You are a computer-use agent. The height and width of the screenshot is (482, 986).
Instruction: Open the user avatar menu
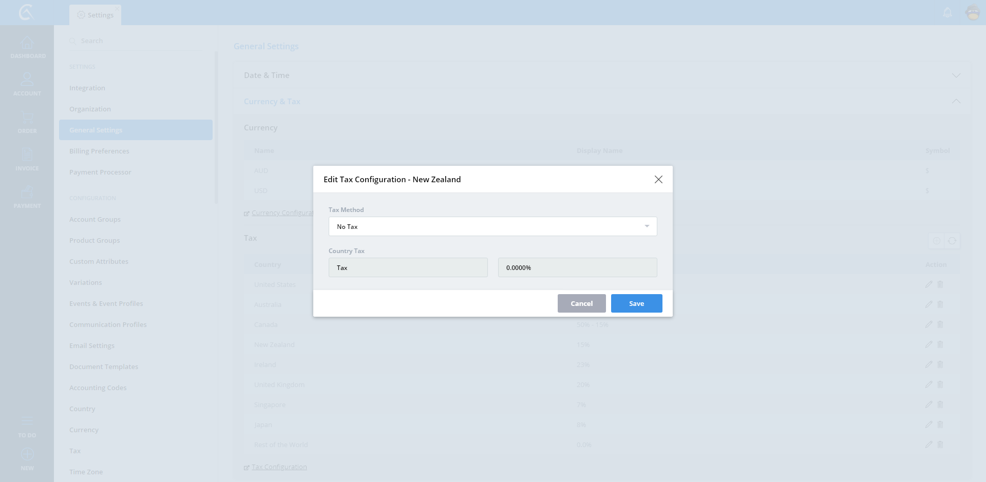pyautogui.click(x=973, y=13)
